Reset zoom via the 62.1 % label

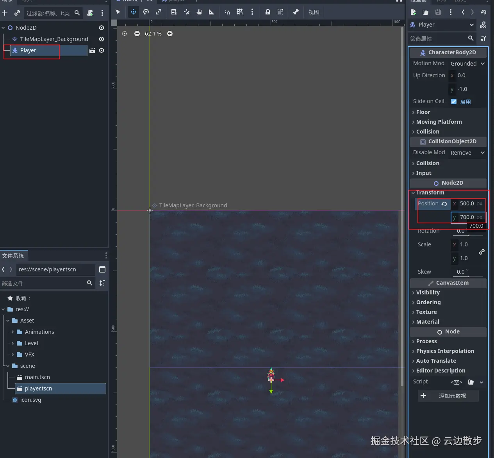153,34
